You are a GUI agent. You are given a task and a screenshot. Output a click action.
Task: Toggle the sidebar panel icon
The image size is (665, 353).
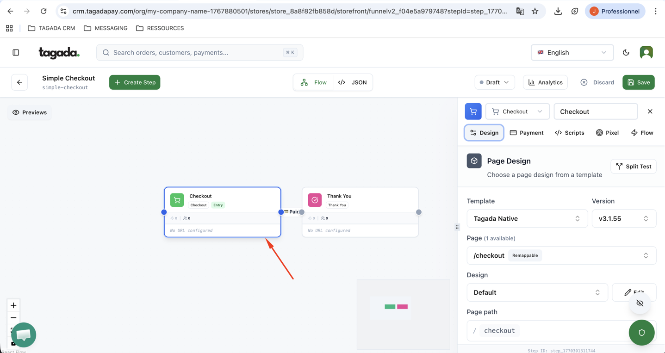pyautogui.click(x=16, y=53)
